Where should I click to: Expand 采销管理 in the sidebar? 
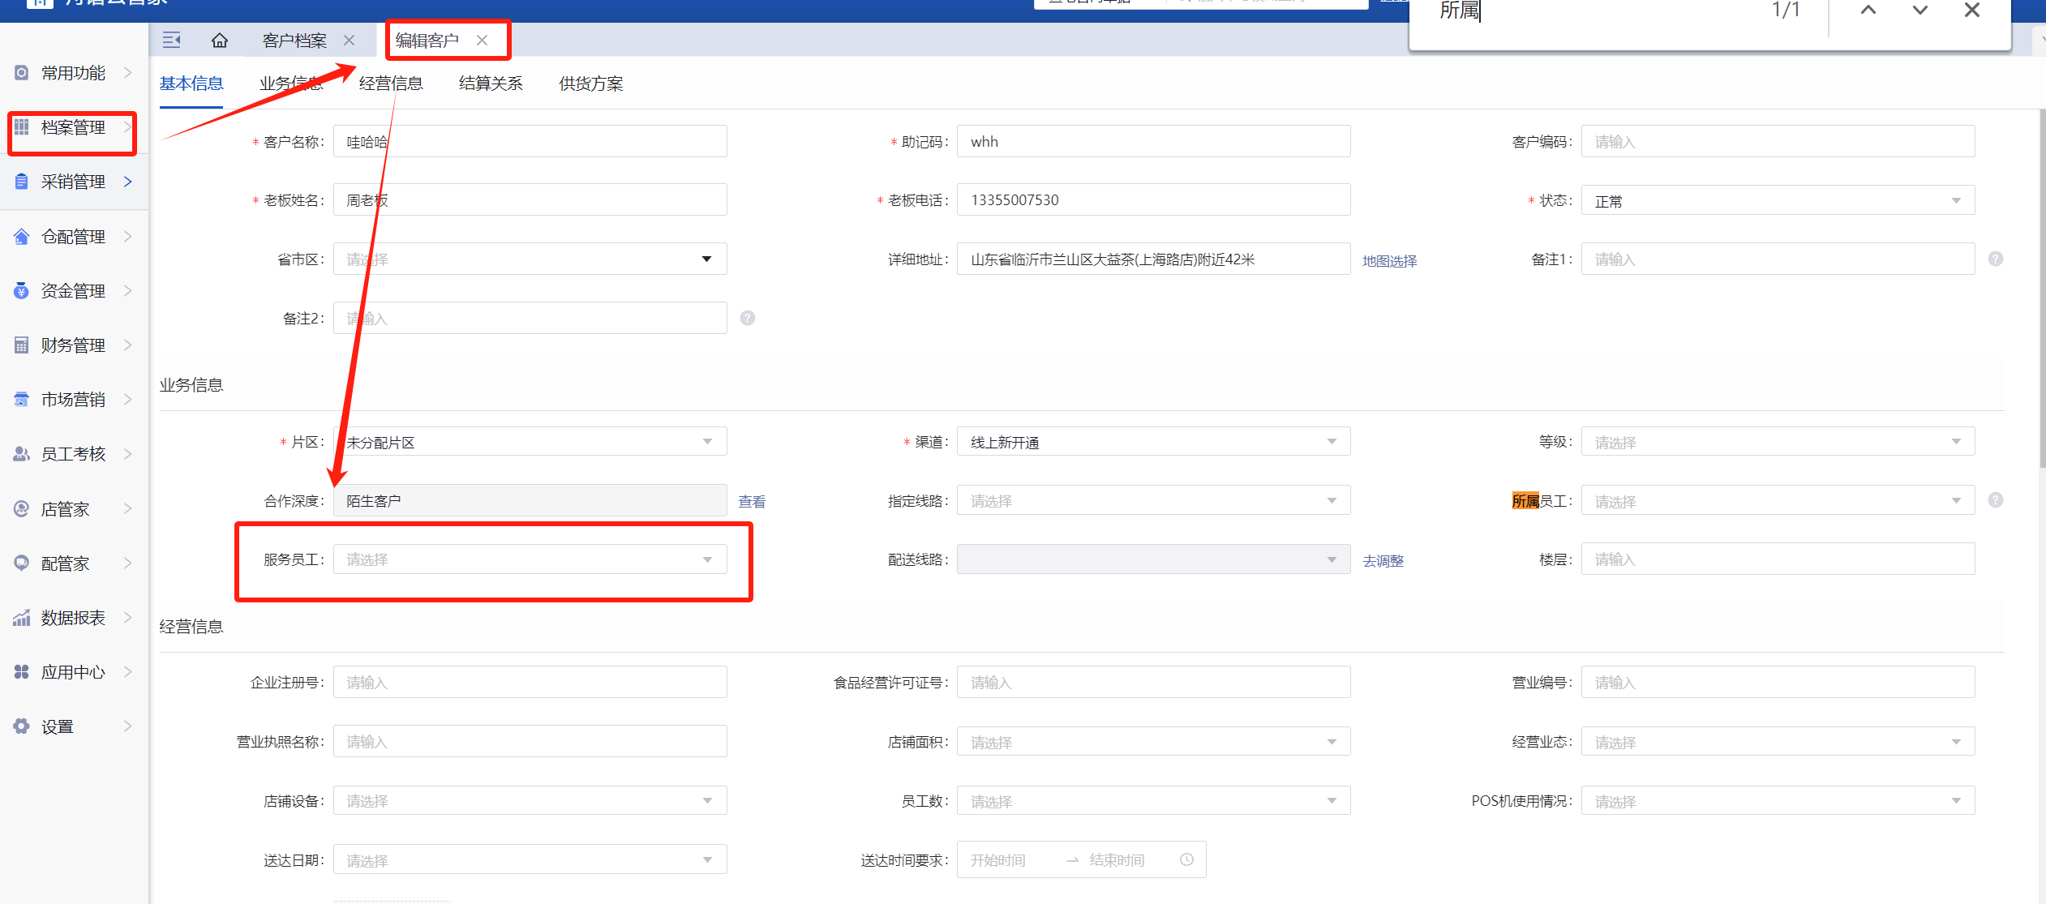click(73, 182)
